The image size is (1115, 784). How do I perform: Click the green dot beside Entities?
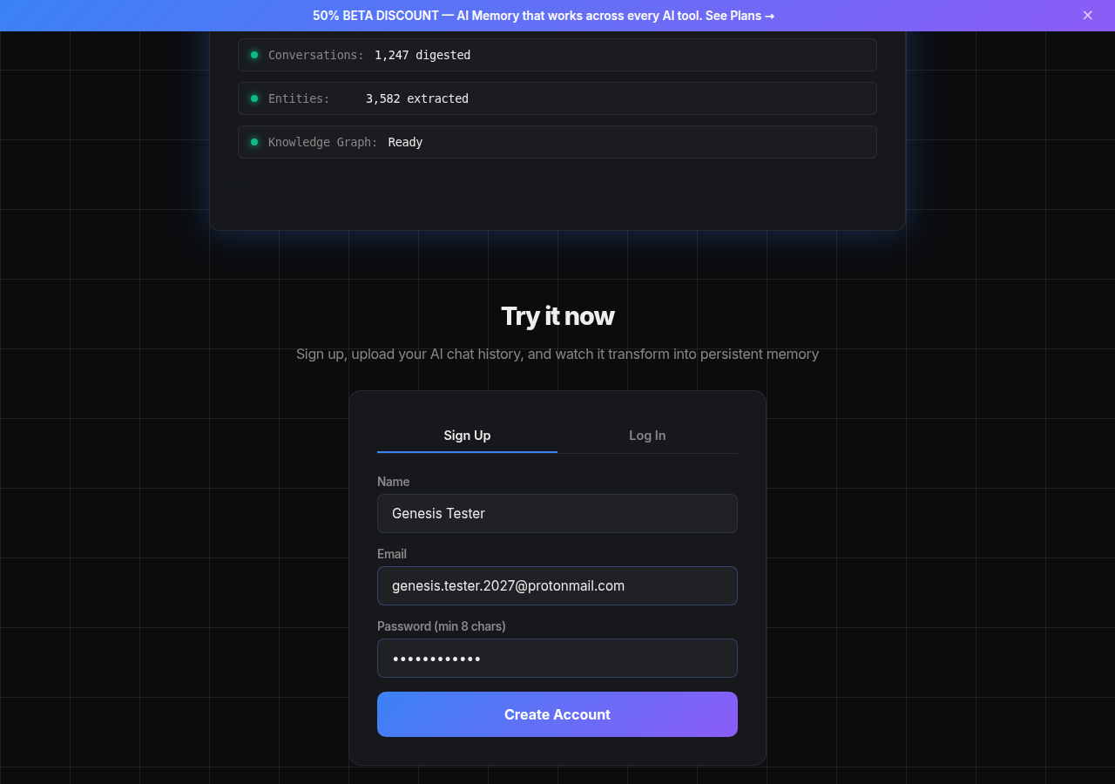(254, 98)
